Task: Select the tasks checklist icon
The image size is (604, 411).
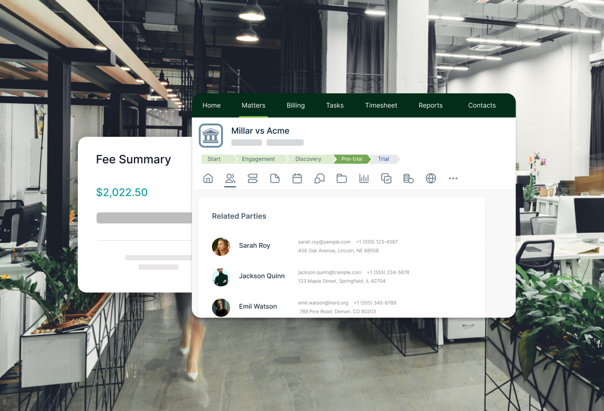Action: point(386,178)
